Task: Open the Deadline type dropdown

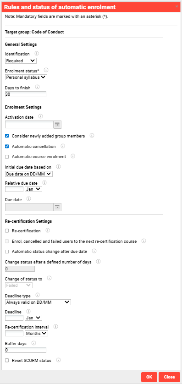Action: (38, 302)
